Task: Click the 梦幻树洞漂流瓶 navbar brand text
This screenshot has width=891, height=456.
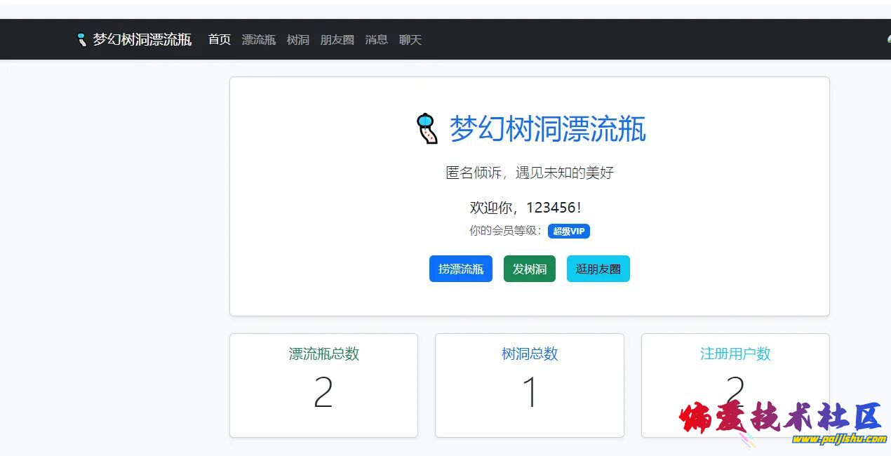Action: click(142, 39)
